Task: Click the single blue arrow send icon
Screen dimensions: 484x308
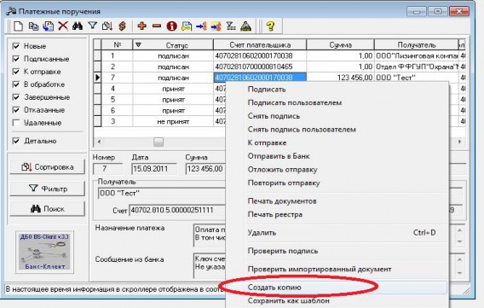Action: pos(201,26)
